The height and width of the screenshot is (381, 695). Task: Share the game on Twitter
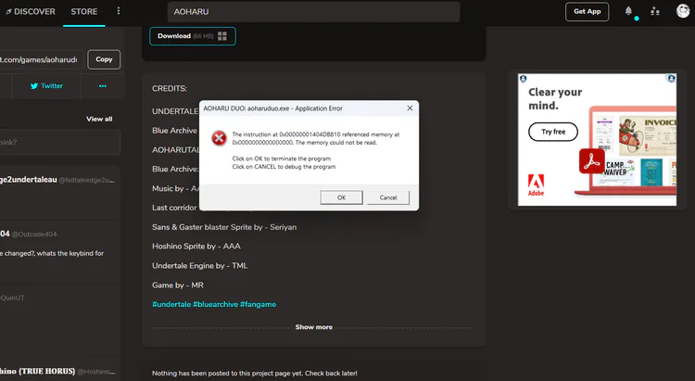46,86
